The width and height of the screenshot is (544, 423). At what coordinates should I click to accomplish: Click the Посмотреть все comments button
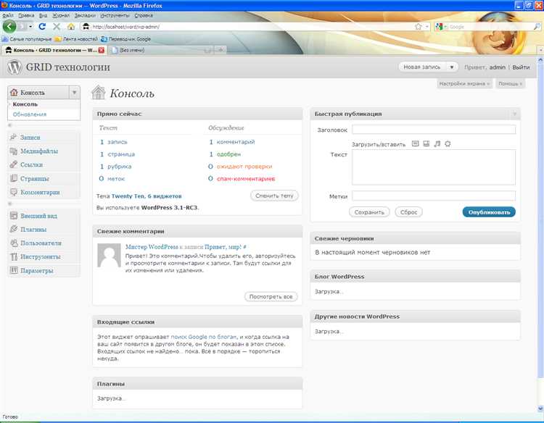pos(271,296)
